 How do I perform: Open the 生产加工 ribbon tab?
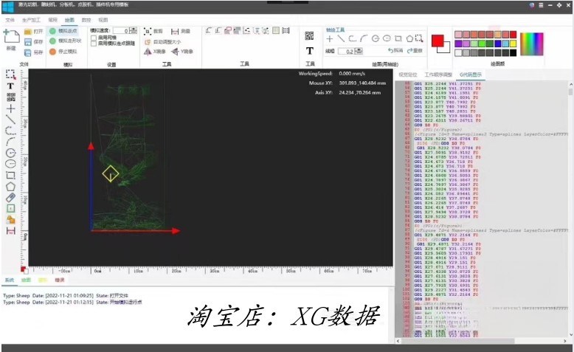(31, 20)
